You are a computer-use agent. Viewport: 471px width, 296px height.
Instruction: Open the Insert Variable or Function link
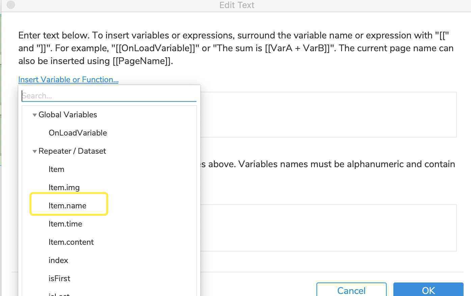(68, 80)
